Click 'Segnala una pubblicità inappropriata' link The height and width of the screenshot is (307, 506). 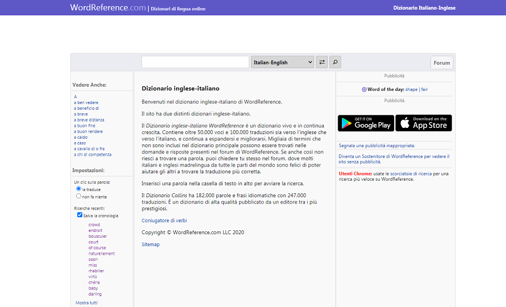click(377, 146)
